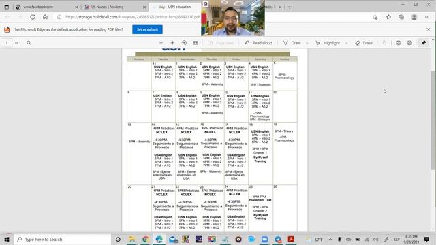Zoom in on the PDF
Screen dimensions: 436x245
point(172,43)
